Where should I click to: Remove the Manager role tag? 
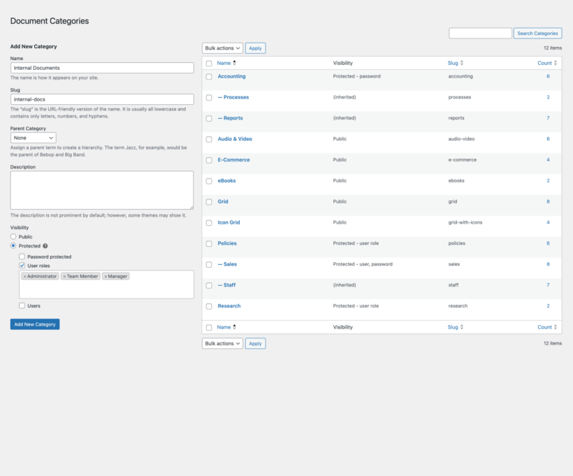click(x=106, y=276)
